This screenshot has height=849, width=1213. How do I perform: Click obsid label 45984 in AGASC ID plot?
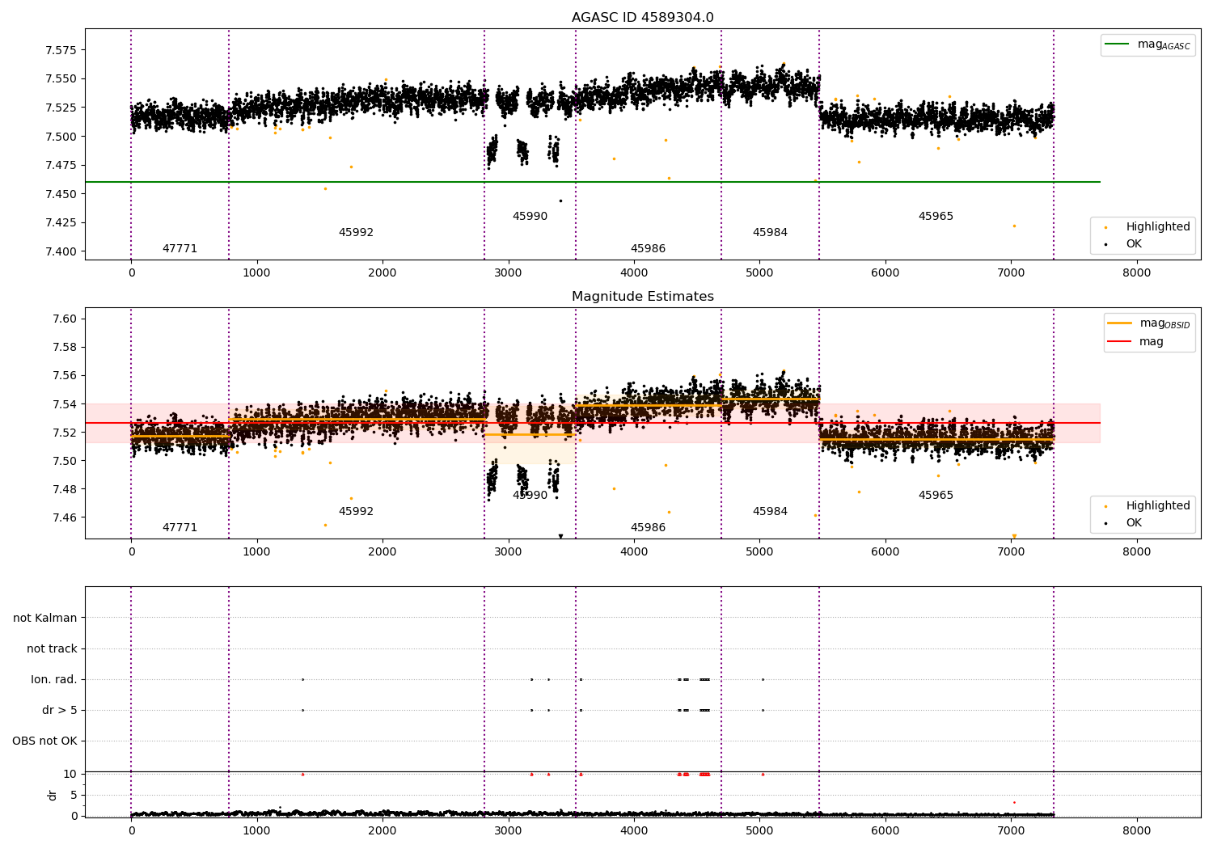pos(770,233)
